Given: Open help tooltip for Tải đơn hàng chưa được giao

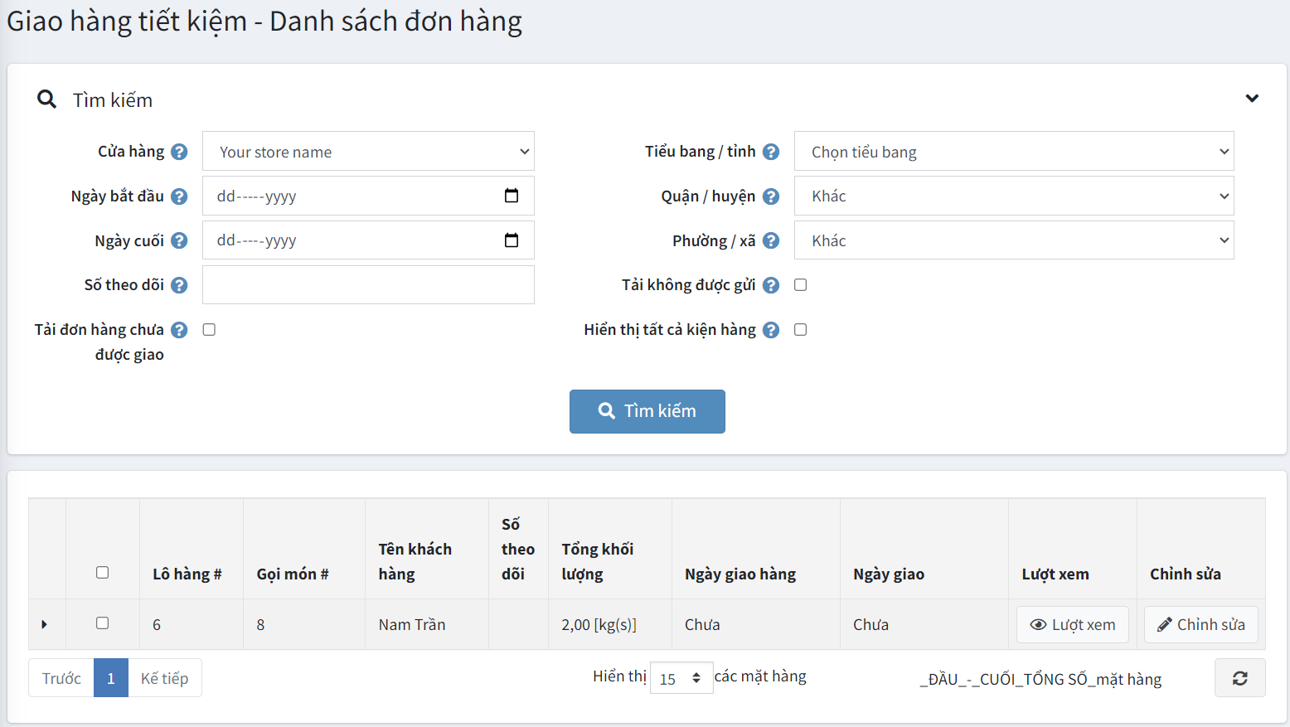Looking at the screenshot, I should coord(179,330).
